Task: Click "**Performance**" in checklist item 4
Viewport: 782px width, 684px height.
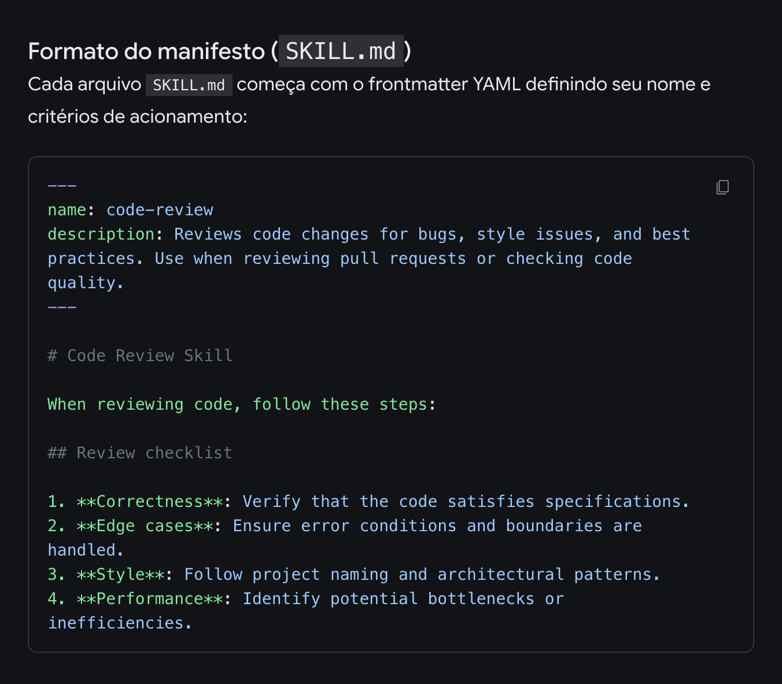Action: [150, 598]
